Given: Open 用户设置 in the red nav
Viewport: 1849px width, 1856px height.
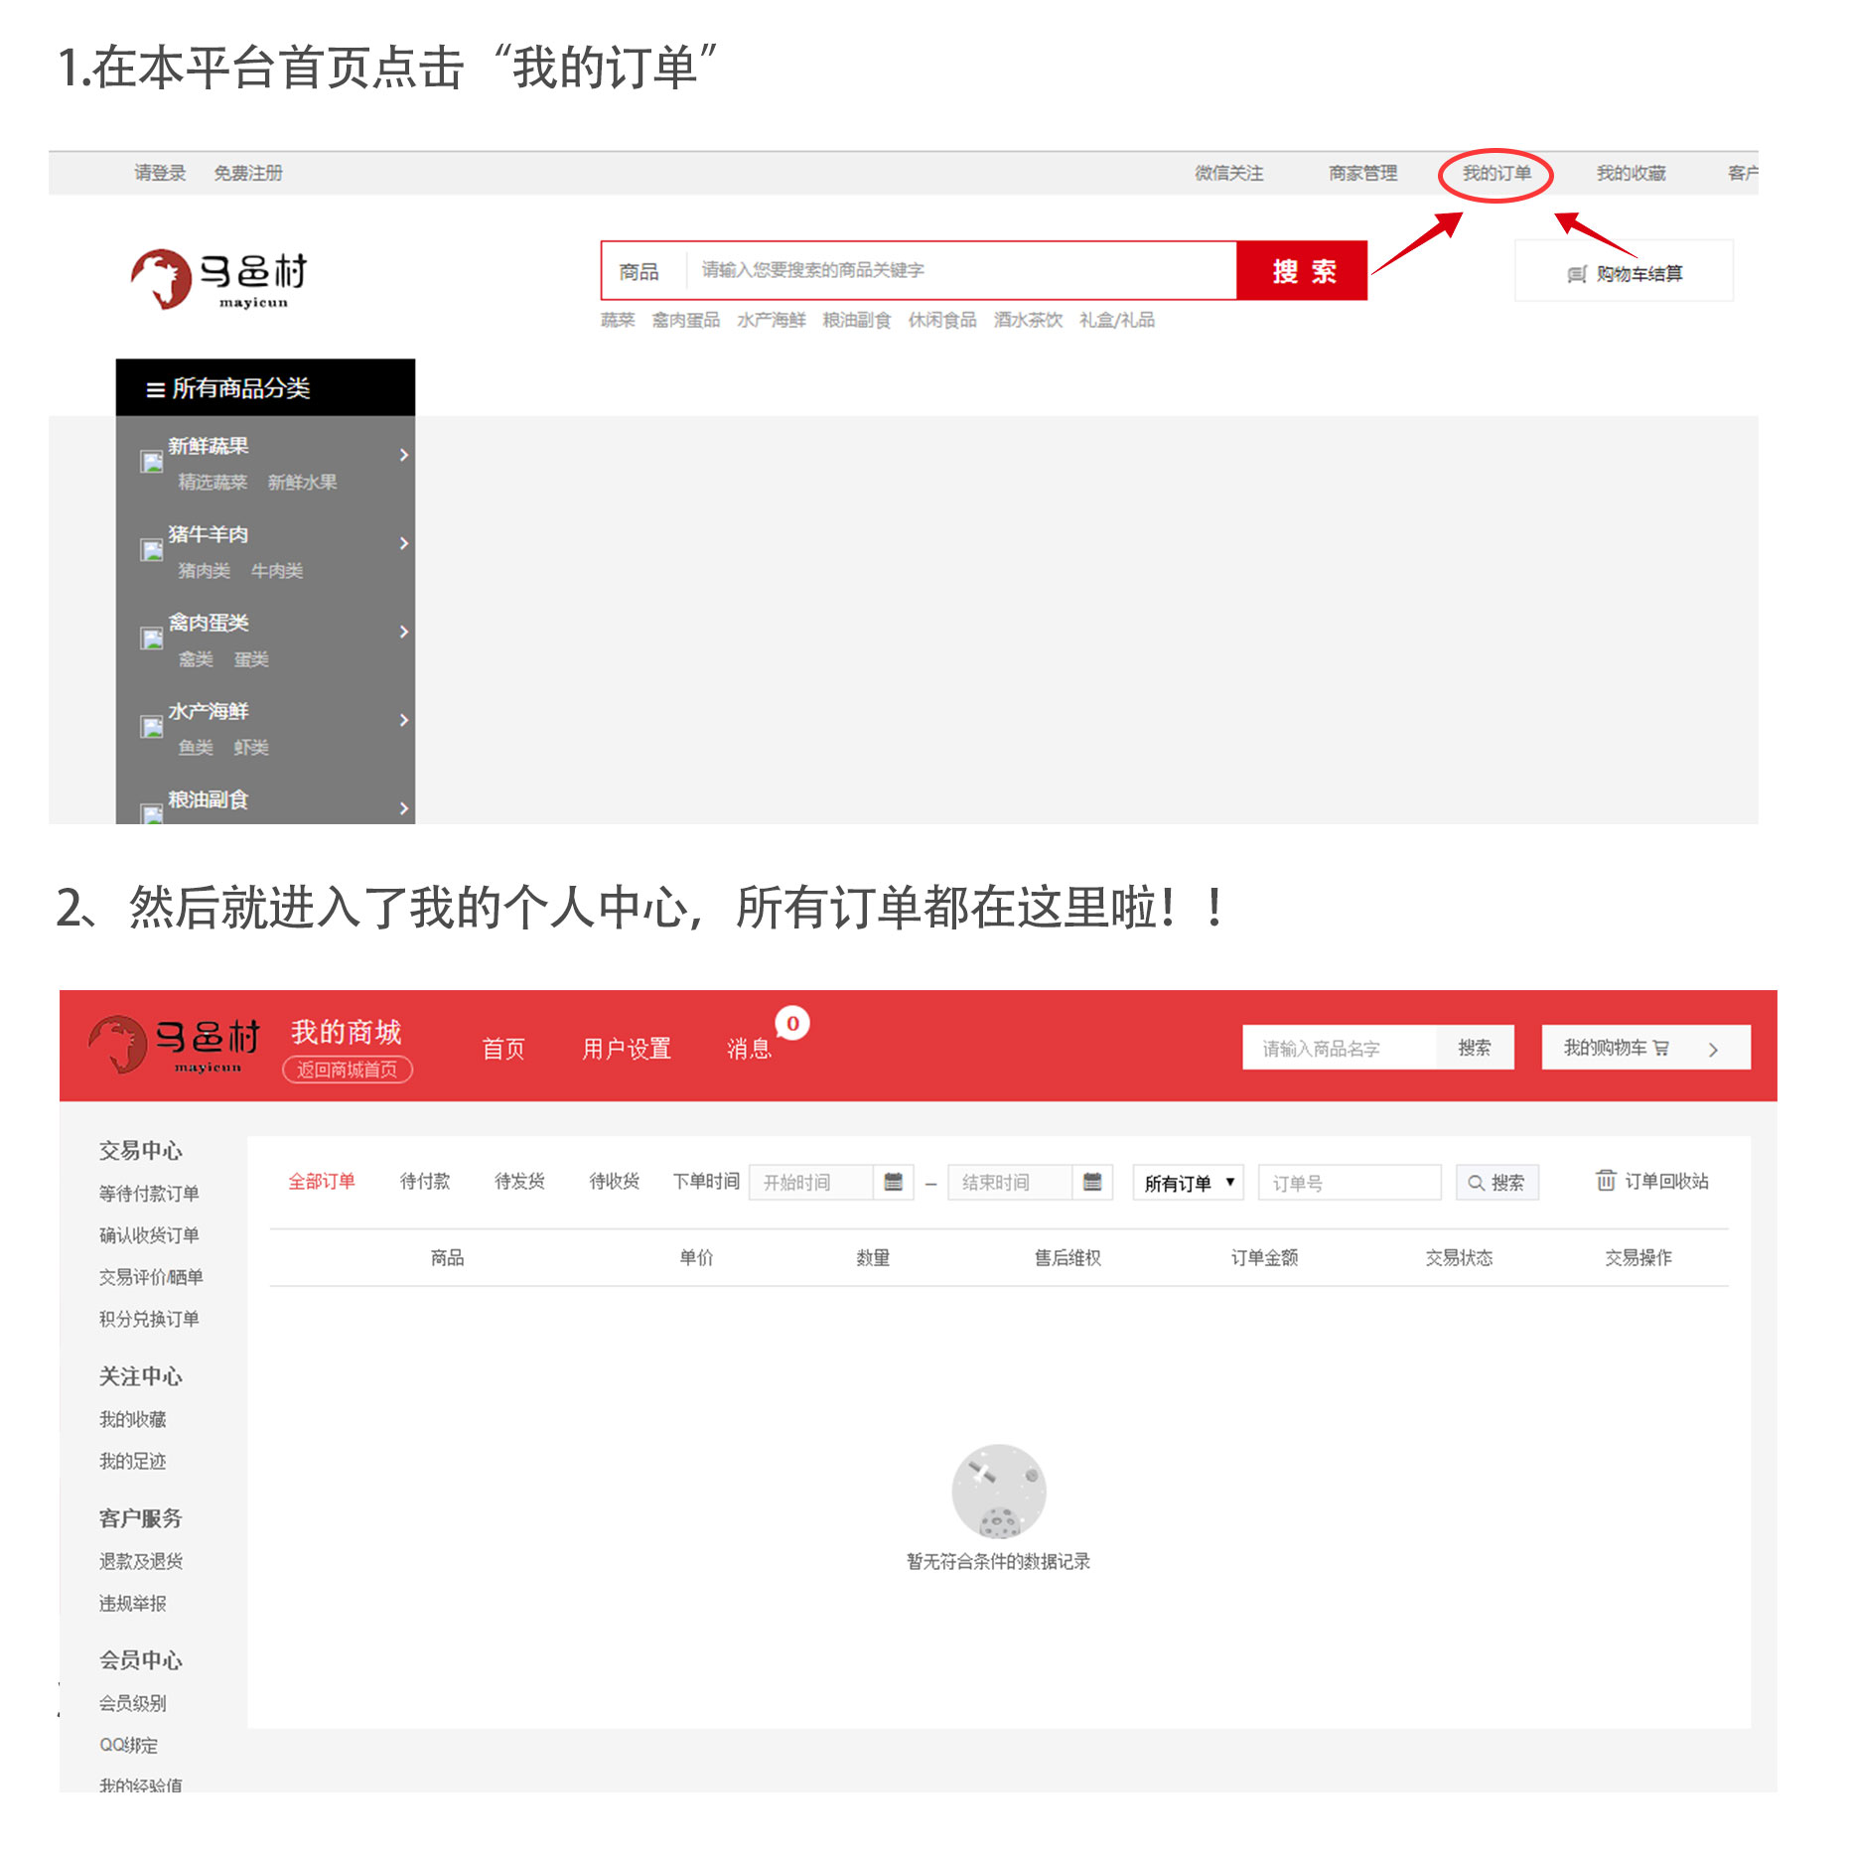Looking at the screenshot, I should tap(627, 1049).
